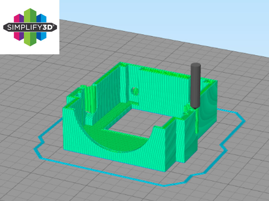Viewport: 269px width, 201px height.
Task: Click the Simplify3D logo
Action: [x=30, y=27]
